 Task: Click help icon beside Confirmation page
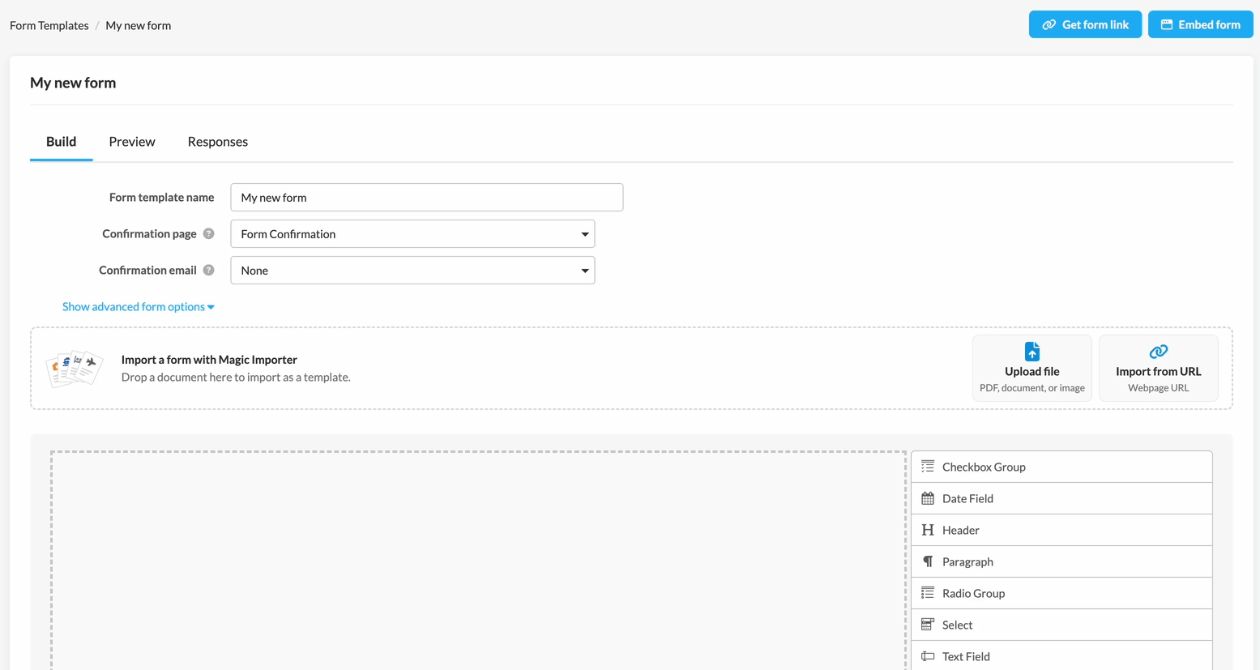point(209,234)
